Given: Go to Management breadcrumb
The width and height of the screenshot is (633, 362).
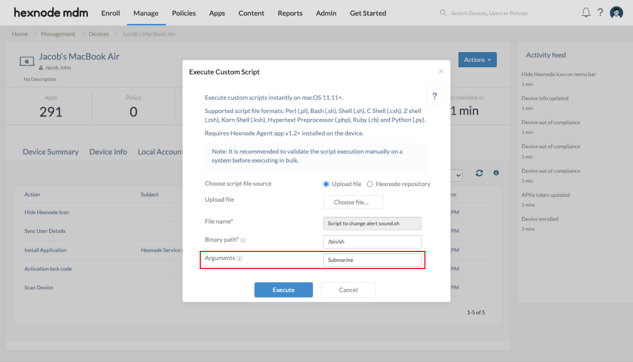Looking at the screenshot, I should [x=58, y=34].
